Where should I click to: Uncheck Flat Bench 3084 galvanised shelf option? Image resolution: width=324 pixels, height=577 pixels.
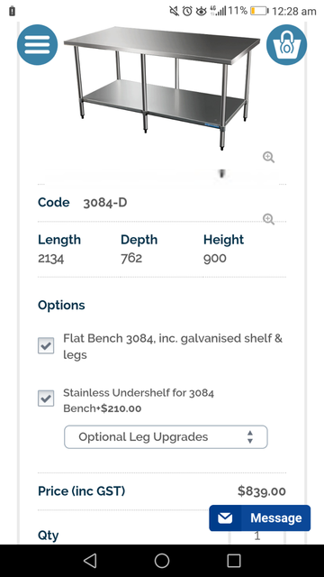pyautogui.click(x=46, y=345)
